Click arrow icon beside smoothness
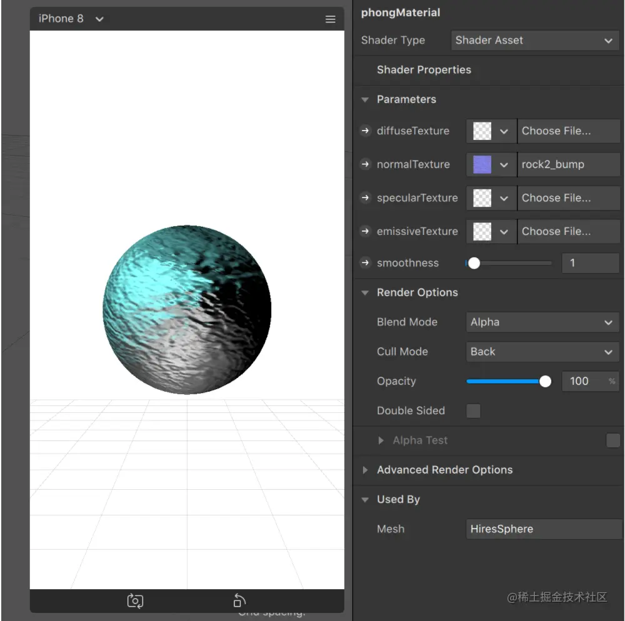The width and height of the screenshot is (625, 621). coord(365,263)
